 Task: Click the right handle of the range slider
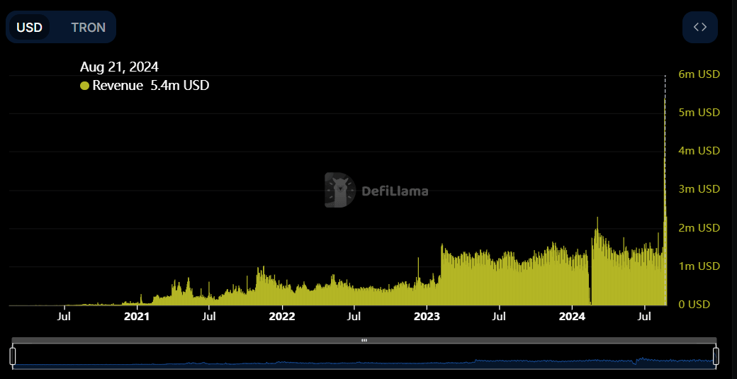[x=716, y=356]
